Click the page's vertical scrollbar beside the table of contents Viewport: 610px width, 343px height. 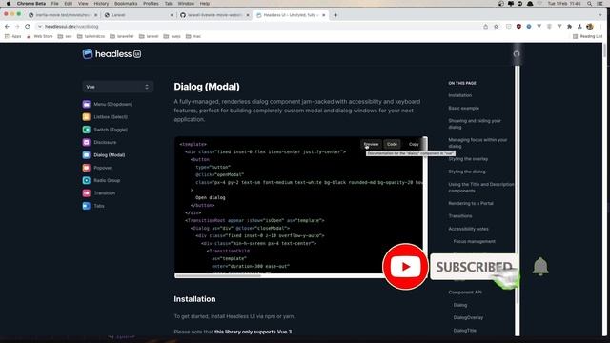tap(517, 200)
